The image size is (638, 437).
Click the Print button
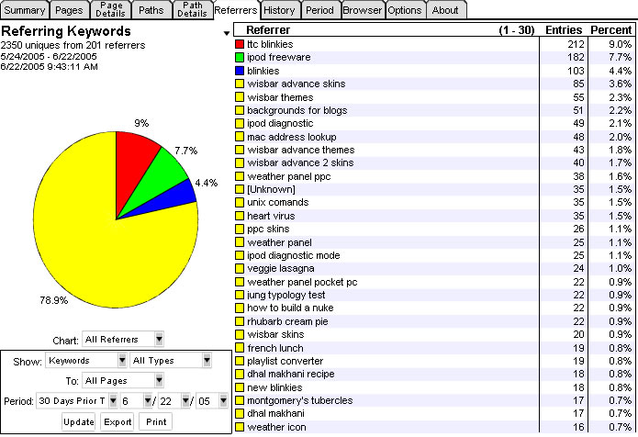click(154, 421)
